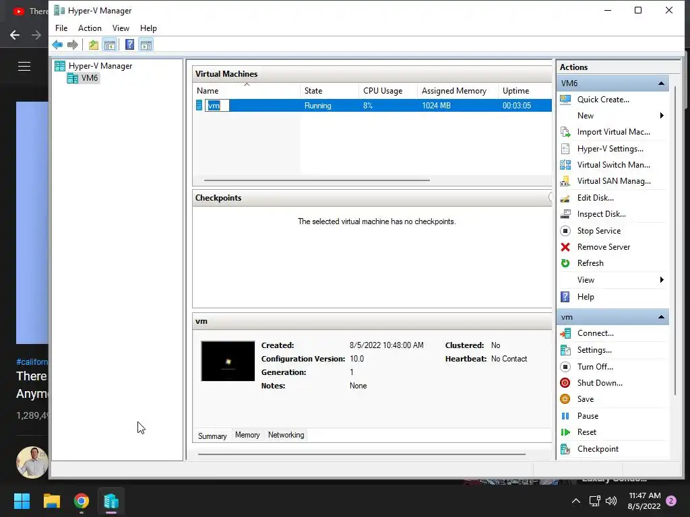Viewport: 690px width, 517px height.
Task: Open the Help menu in menu bar
Action: tap(148, 28)
